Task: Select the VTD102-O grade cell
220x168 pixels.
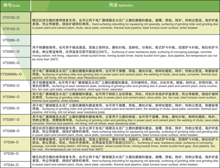Action: [x=15, y=17]
